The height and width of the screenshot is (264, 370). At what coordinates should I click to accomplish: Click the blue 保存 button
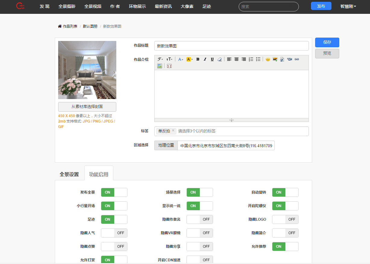point(327,42)
